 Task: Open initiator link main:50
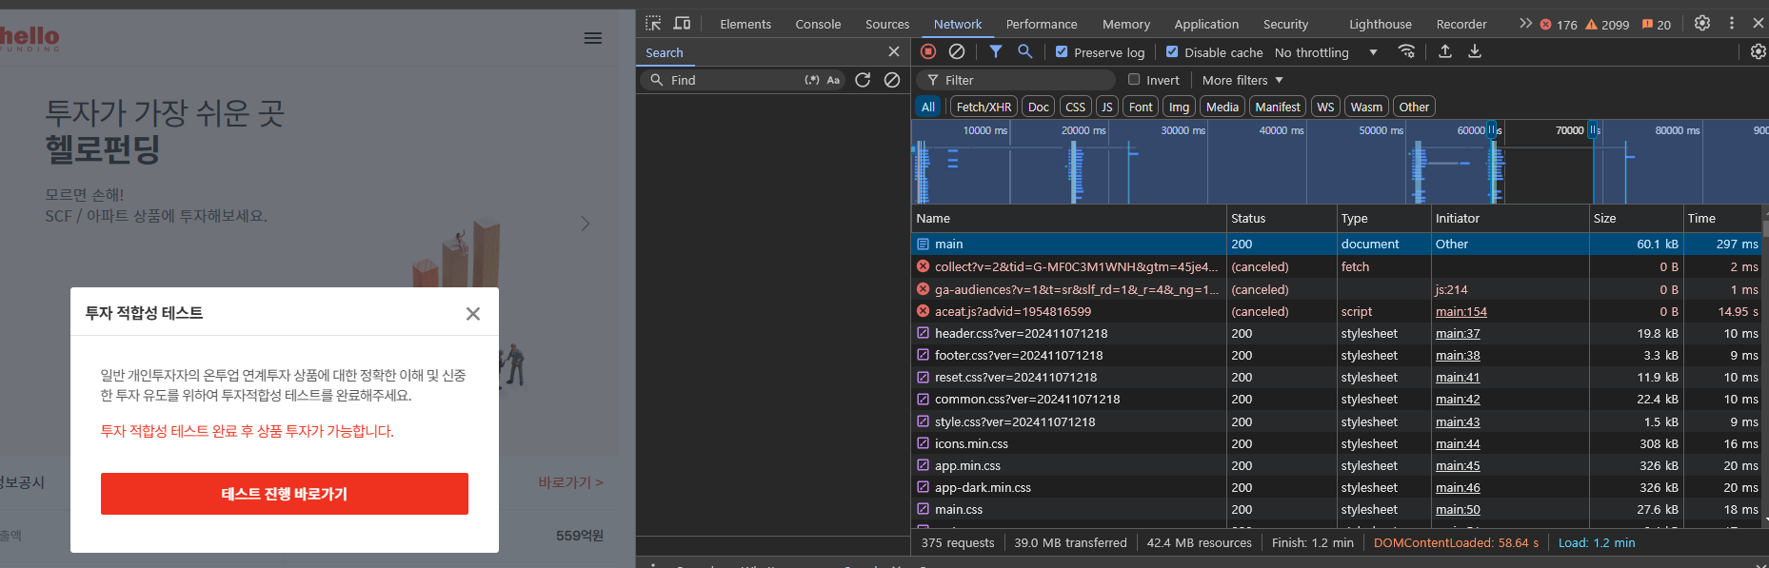coord(1458,509)
